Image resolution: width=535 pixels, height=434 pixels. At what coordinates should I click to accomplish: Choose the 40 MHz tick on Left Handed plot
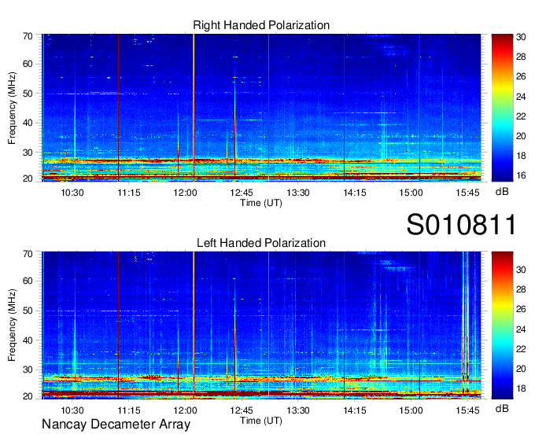point(28,340)
